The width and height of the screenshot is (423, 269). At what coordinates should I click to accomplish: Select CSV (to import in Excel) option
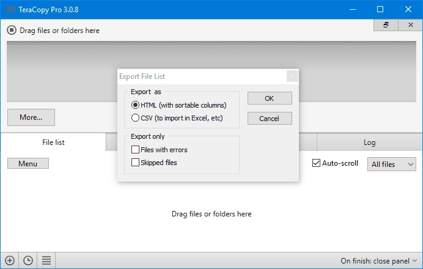click(x=177, y=118)
